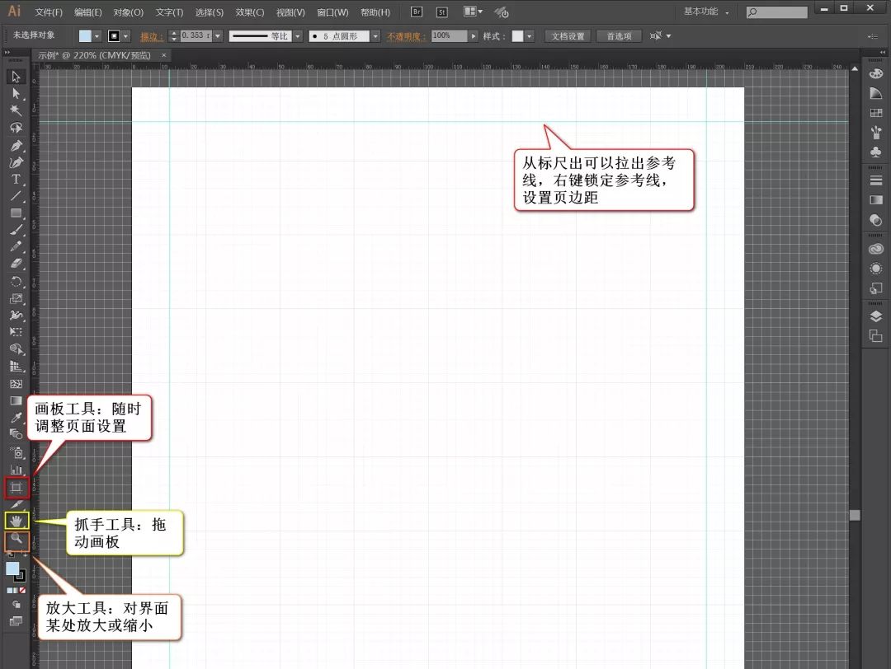Open the Brushes panel icon
891x669 pixels.
[875, 133]
